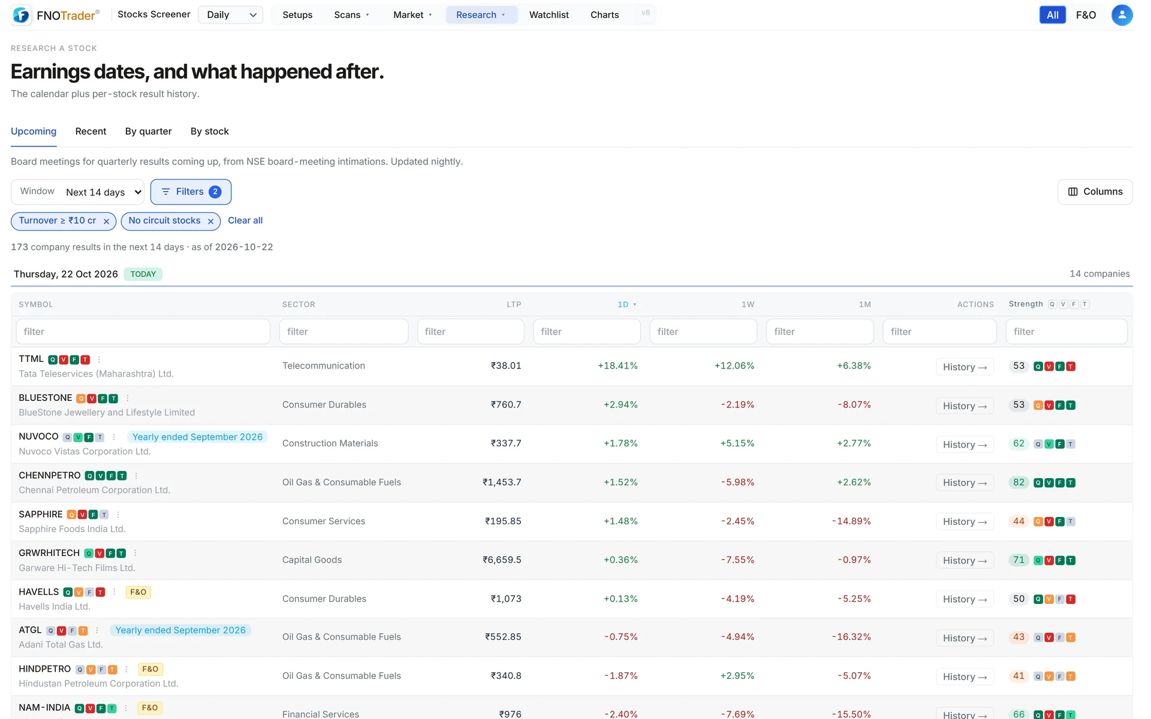
Task: Open the row menu dots for GRWRHITECH
Action: pos(135,553)
